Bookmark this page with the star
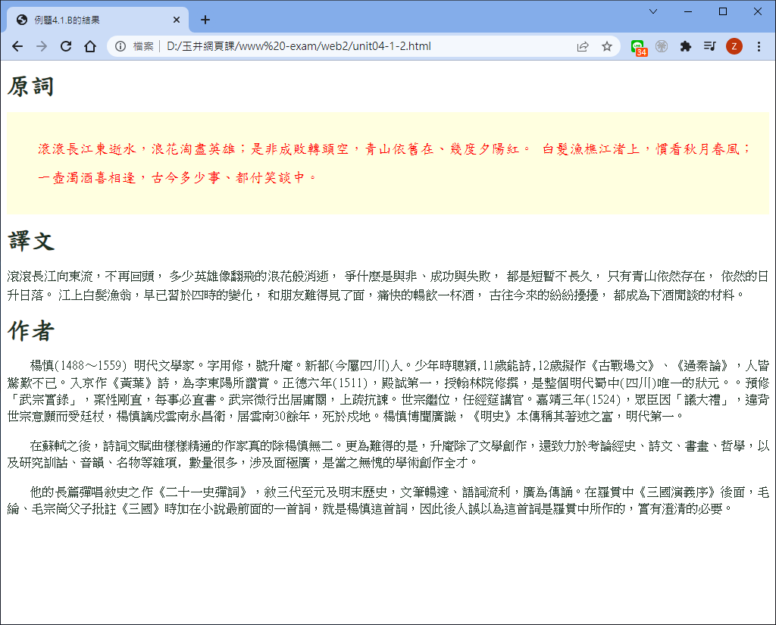This screenshot has width=776, height=625. [607, 46]
